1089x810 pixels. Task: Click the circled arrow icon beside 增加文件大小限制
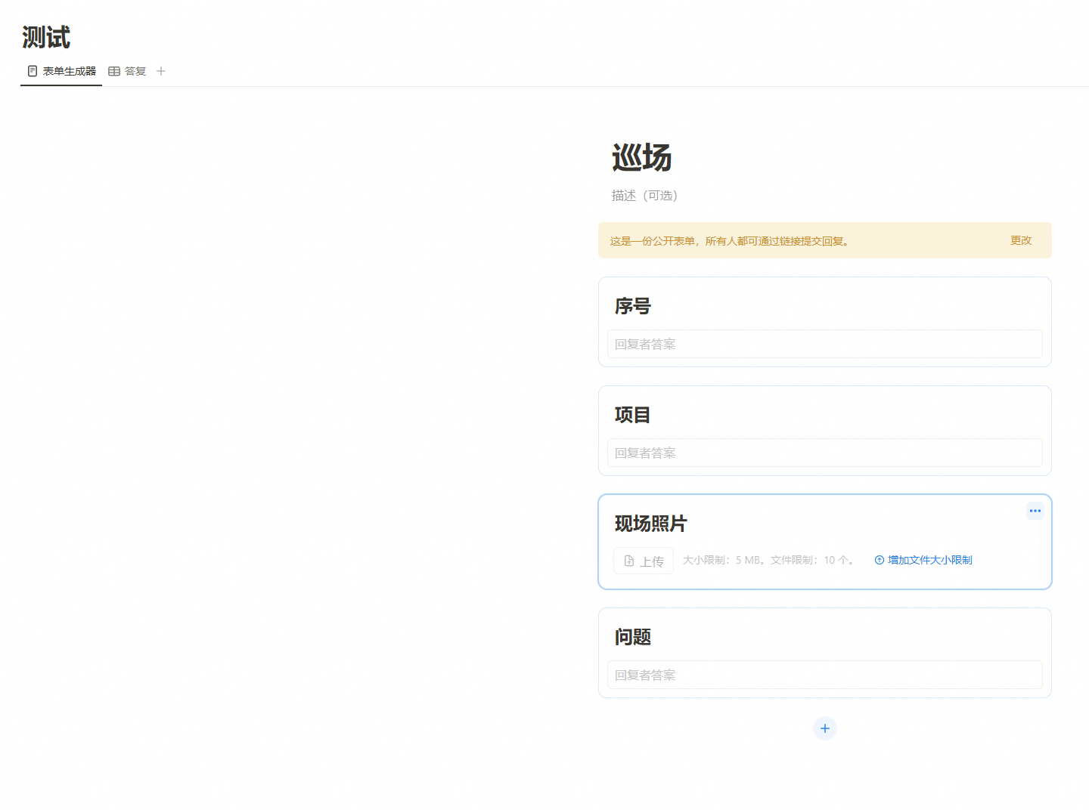click(x=879, y=560)
